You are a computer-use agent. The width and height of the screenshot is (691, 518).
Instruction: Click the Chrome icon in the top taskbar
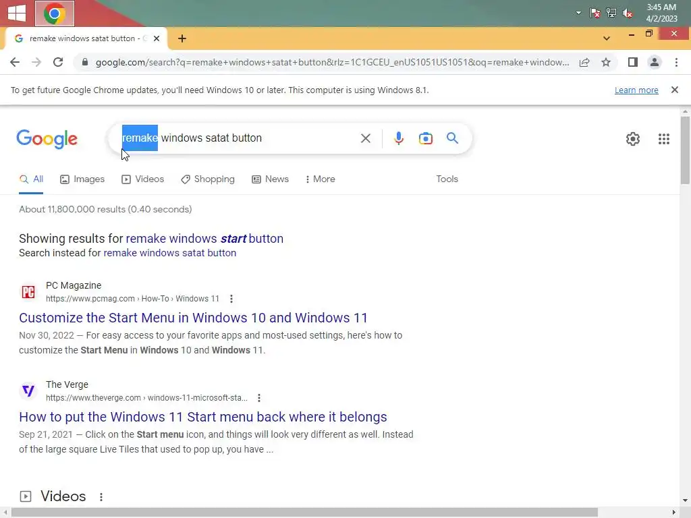[55, 13]
